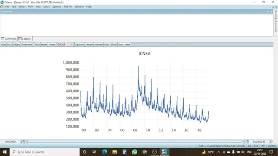
Task: Open series Properties
Action: coord(26,45)
